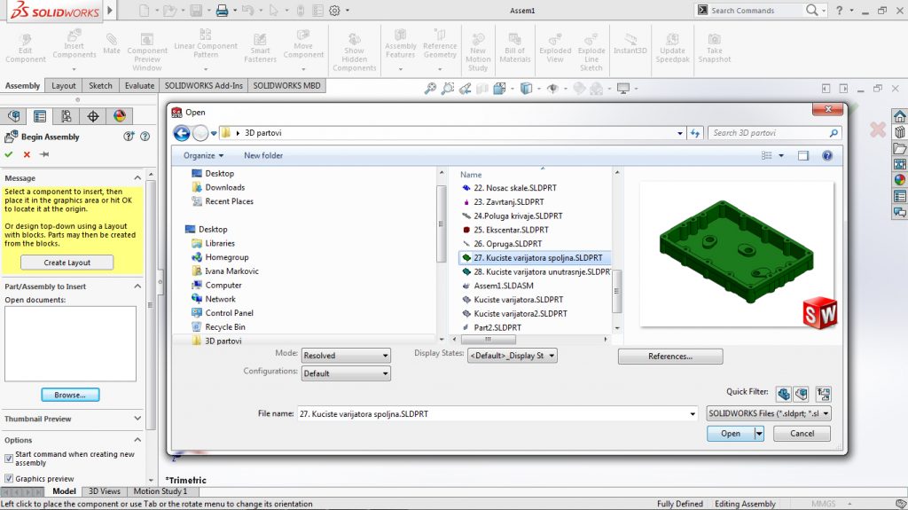Open the Mode dropdown set to Resolved

tap(346, 356)
